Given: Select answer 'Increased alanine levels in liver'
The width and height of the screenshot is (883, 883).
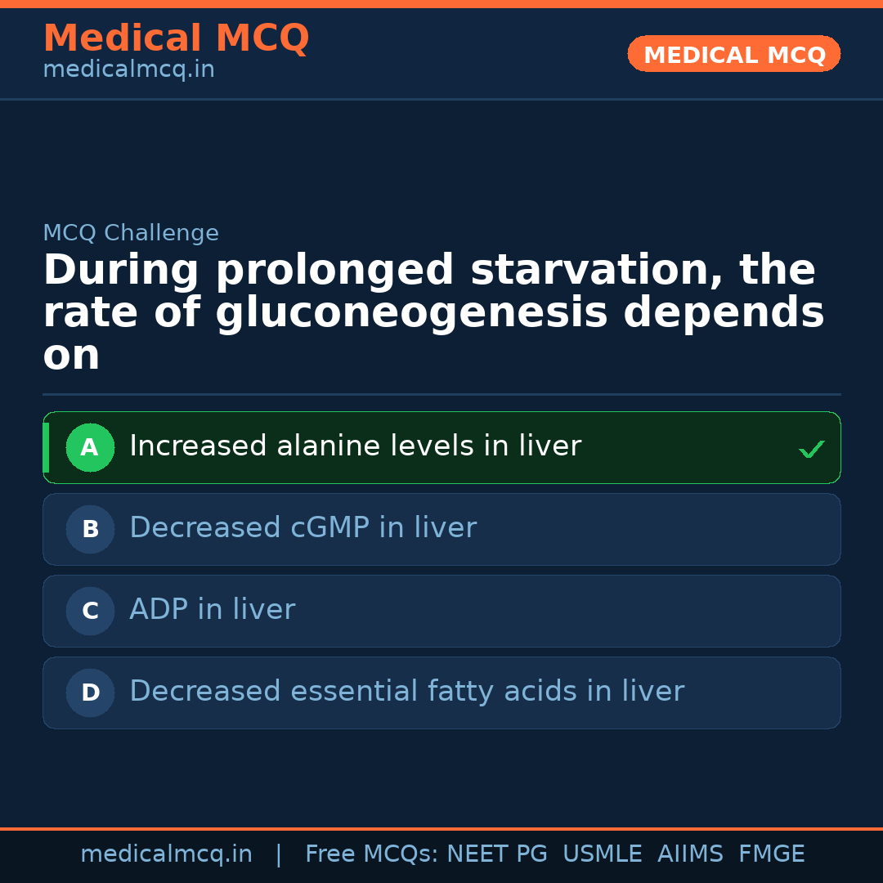Looking at the screenshot, I should tap(355, 446).
